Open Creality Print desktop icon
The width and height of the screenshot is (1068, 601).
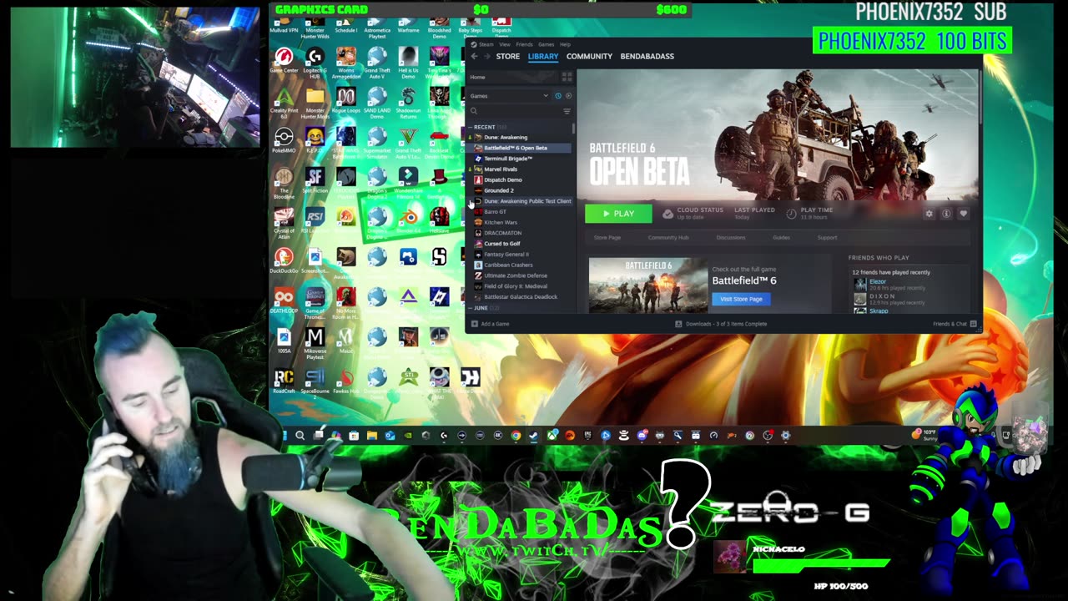tap(284, 103)
